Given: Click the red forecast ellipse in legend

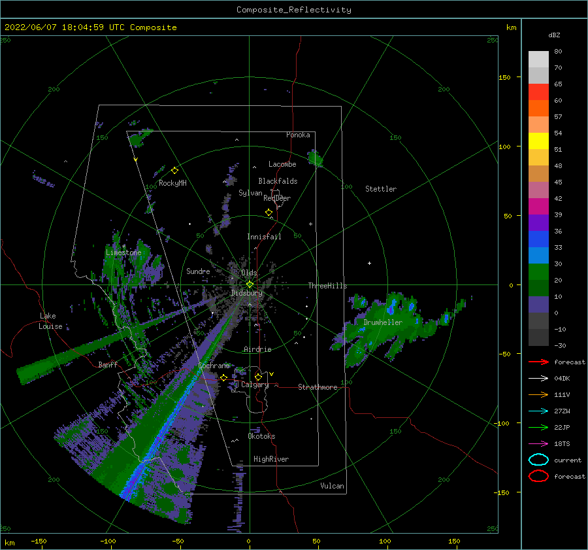Looking at the screenshot, I should (538, 476).
